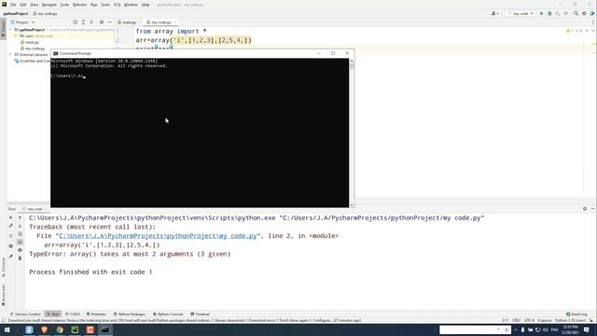Expand venv folder in project tree
Image resolution: width=597 pixels, height=336 pixels.
pos(16,35)
